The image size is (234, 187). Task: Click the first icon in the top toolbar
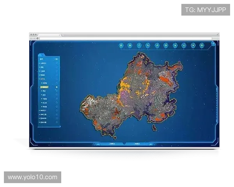[121, 46]
